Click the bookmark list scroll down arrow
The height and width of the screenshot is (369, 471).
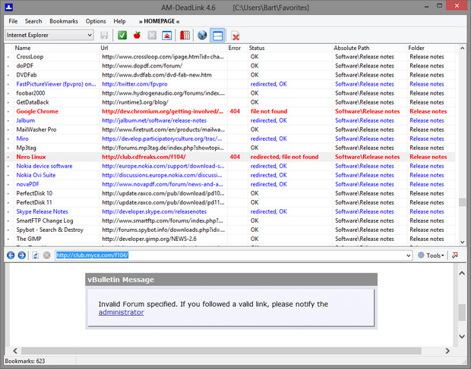[463, 242]
